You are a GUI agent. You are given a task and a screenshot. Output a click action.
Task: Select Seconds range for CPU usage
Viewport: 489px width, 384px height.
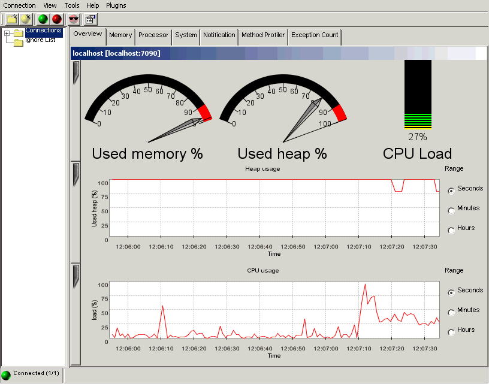(x=451, y=292)
